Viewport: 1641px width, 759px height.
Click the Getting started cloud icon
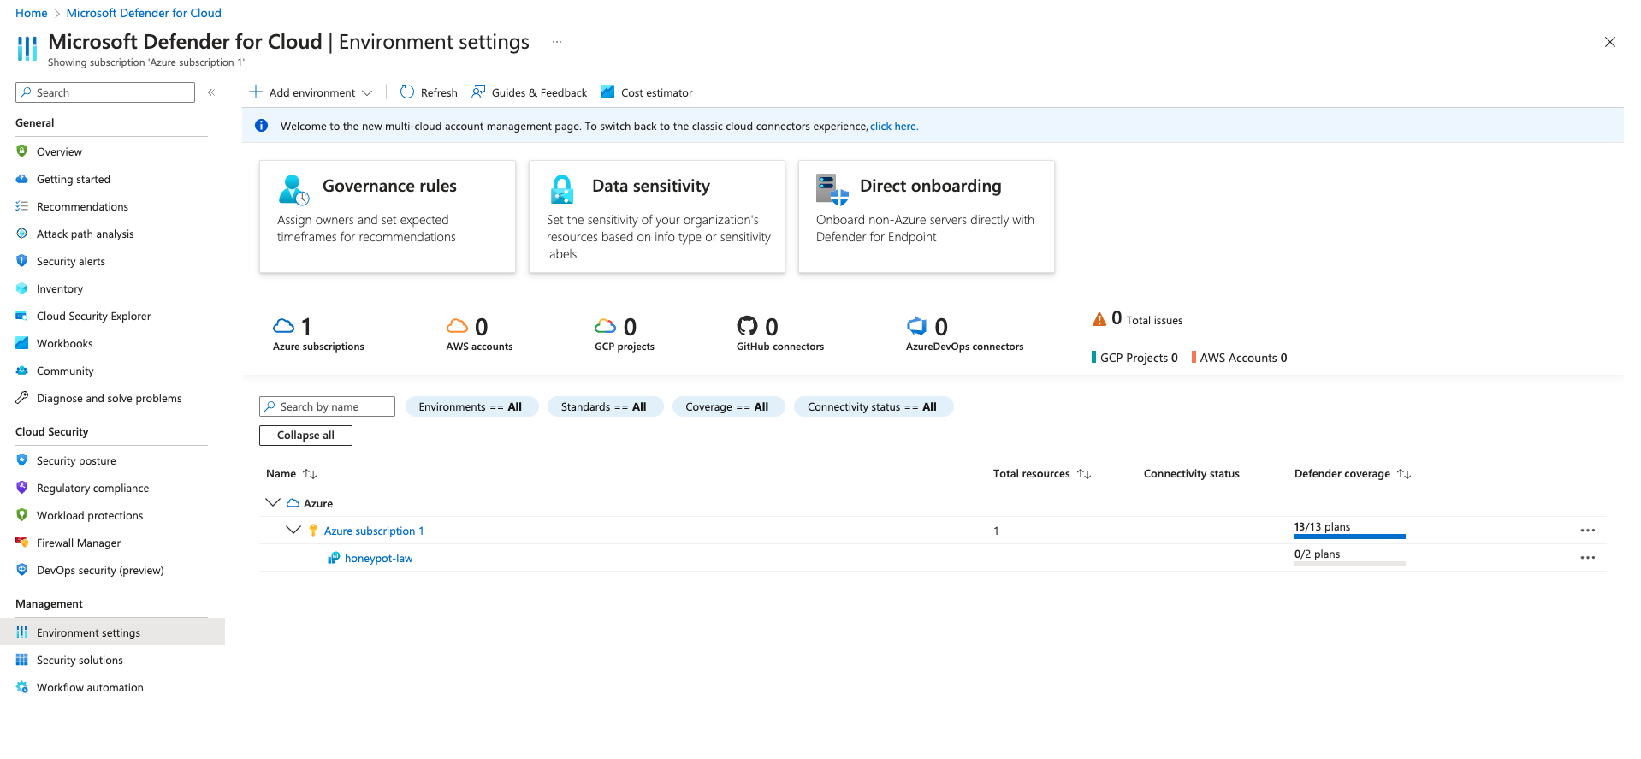[22, 179]
